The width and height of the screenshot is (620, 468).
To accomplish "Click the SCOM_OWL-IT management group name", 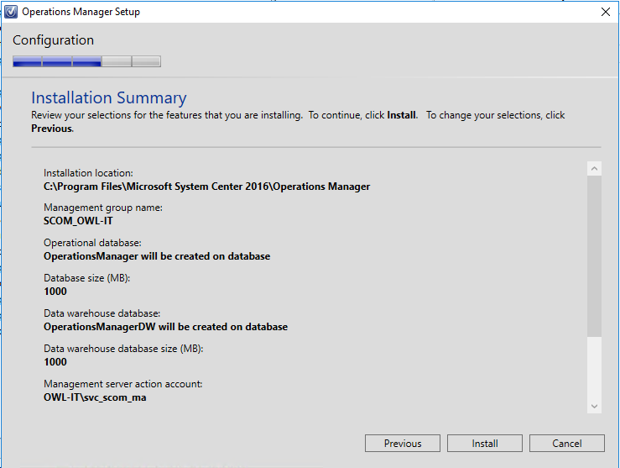I will [78, 221].
